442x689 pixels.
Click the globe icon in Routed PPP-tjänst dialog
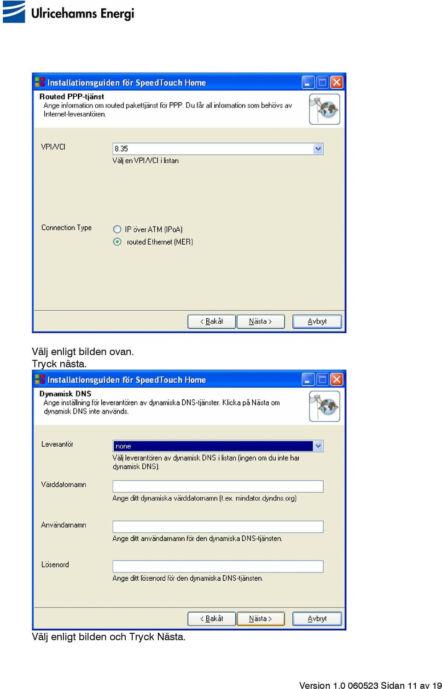coord(325,109)
